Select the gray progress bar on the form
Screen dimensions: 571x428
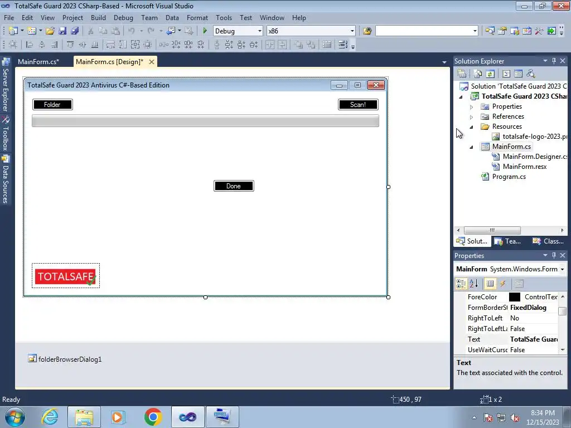click(x=205, y=121)
